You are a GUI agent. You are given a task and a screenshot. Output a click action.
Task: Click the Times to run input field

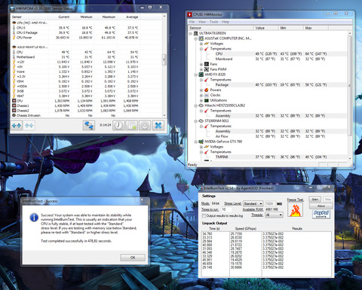[226, 209]
